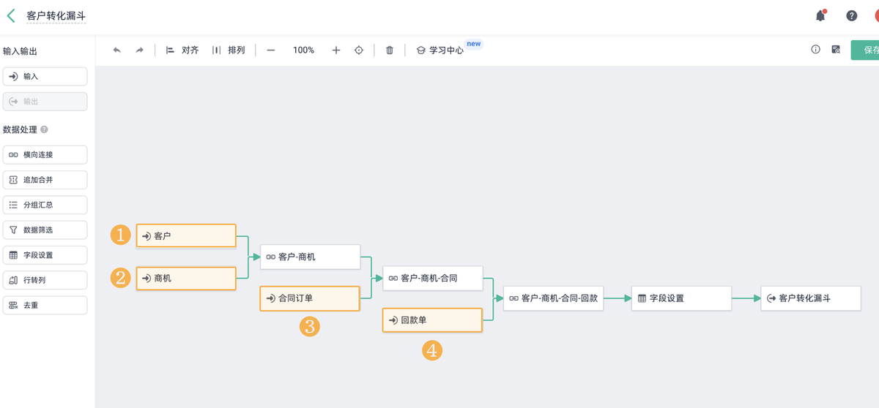This screenshot has width=879, height=408.
Task: Add a 分组汇总 group summary node
Action: pos(45,205)
